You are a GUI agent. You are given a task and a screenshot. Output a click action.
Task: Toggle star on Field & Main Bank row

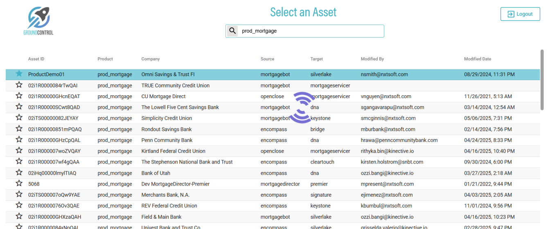(x=19, y=216)
